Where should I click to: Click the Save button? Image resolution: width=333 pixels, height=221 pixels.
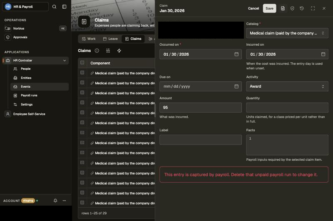click(269, 8)
